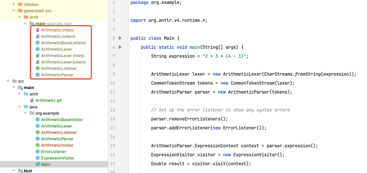Viewport: 367px width, 173px height.
Task: Click the Arithmetic.g4 grammar file icon
Action: (x=31, y=100)
